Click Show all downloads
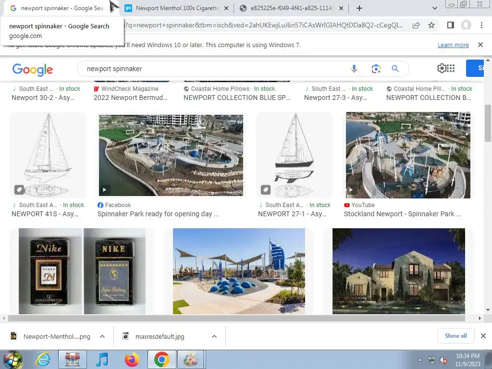The width and height of the screenshot is (492, 369). click(455, 336)
